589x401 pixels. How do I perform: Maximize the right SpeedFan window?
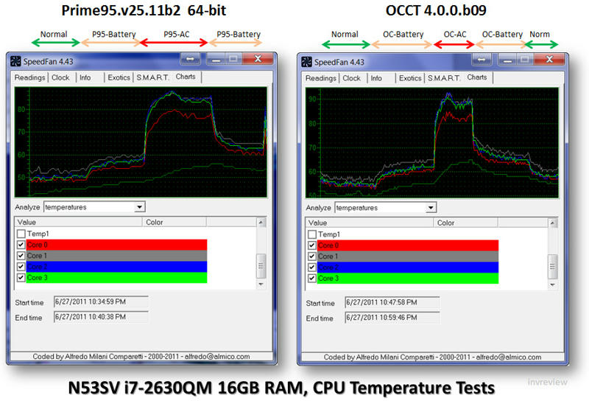pos(525,60)
